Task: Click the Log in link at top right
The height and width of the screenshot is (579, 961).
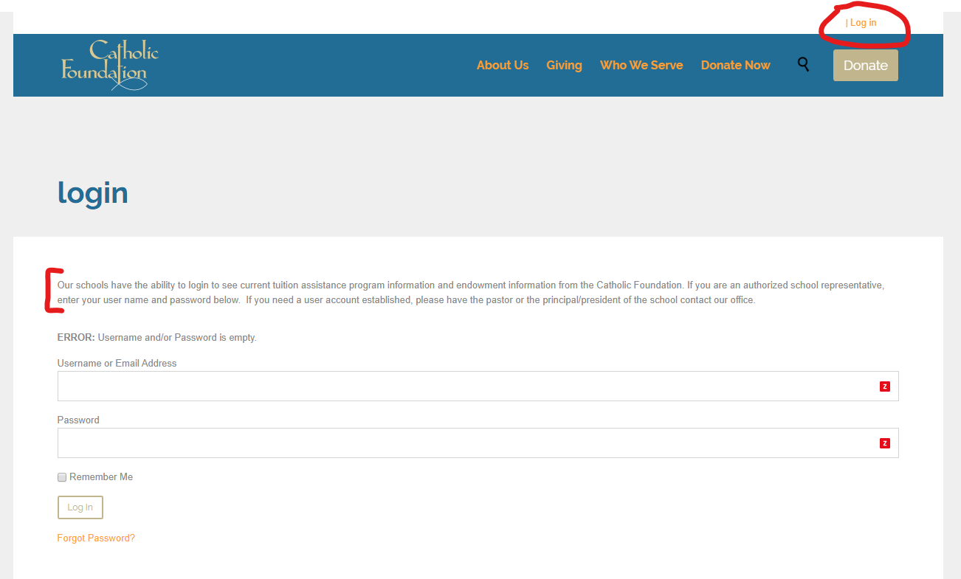Action: (863, 23)
